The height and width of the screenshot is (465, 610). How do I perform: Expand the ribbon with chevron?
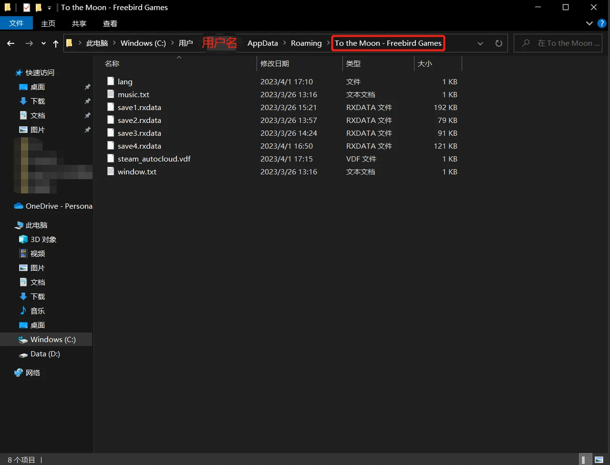[590, 24]
